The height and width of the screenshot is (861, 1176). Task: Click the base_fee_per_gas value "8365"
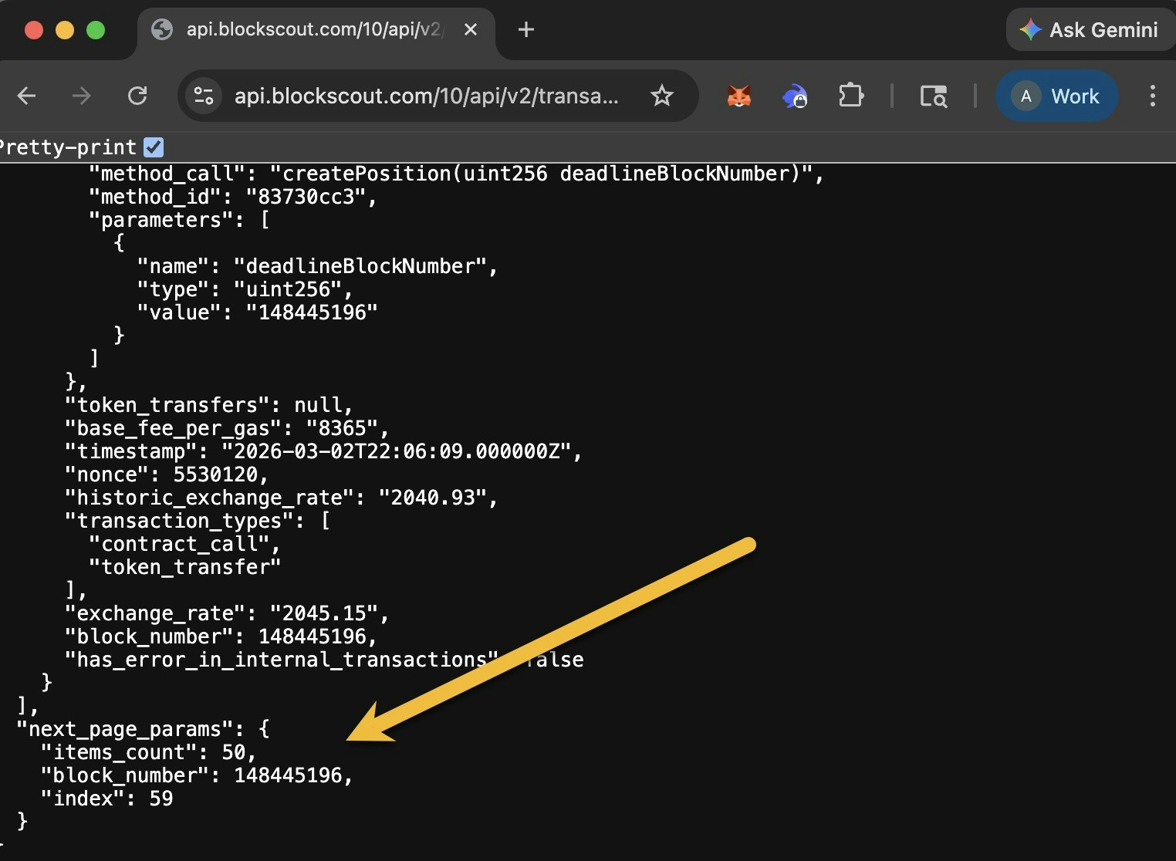pos(342,428)
